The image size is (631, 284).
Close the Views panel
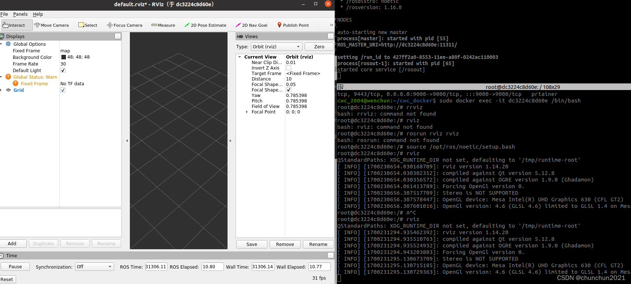point(331,36)
